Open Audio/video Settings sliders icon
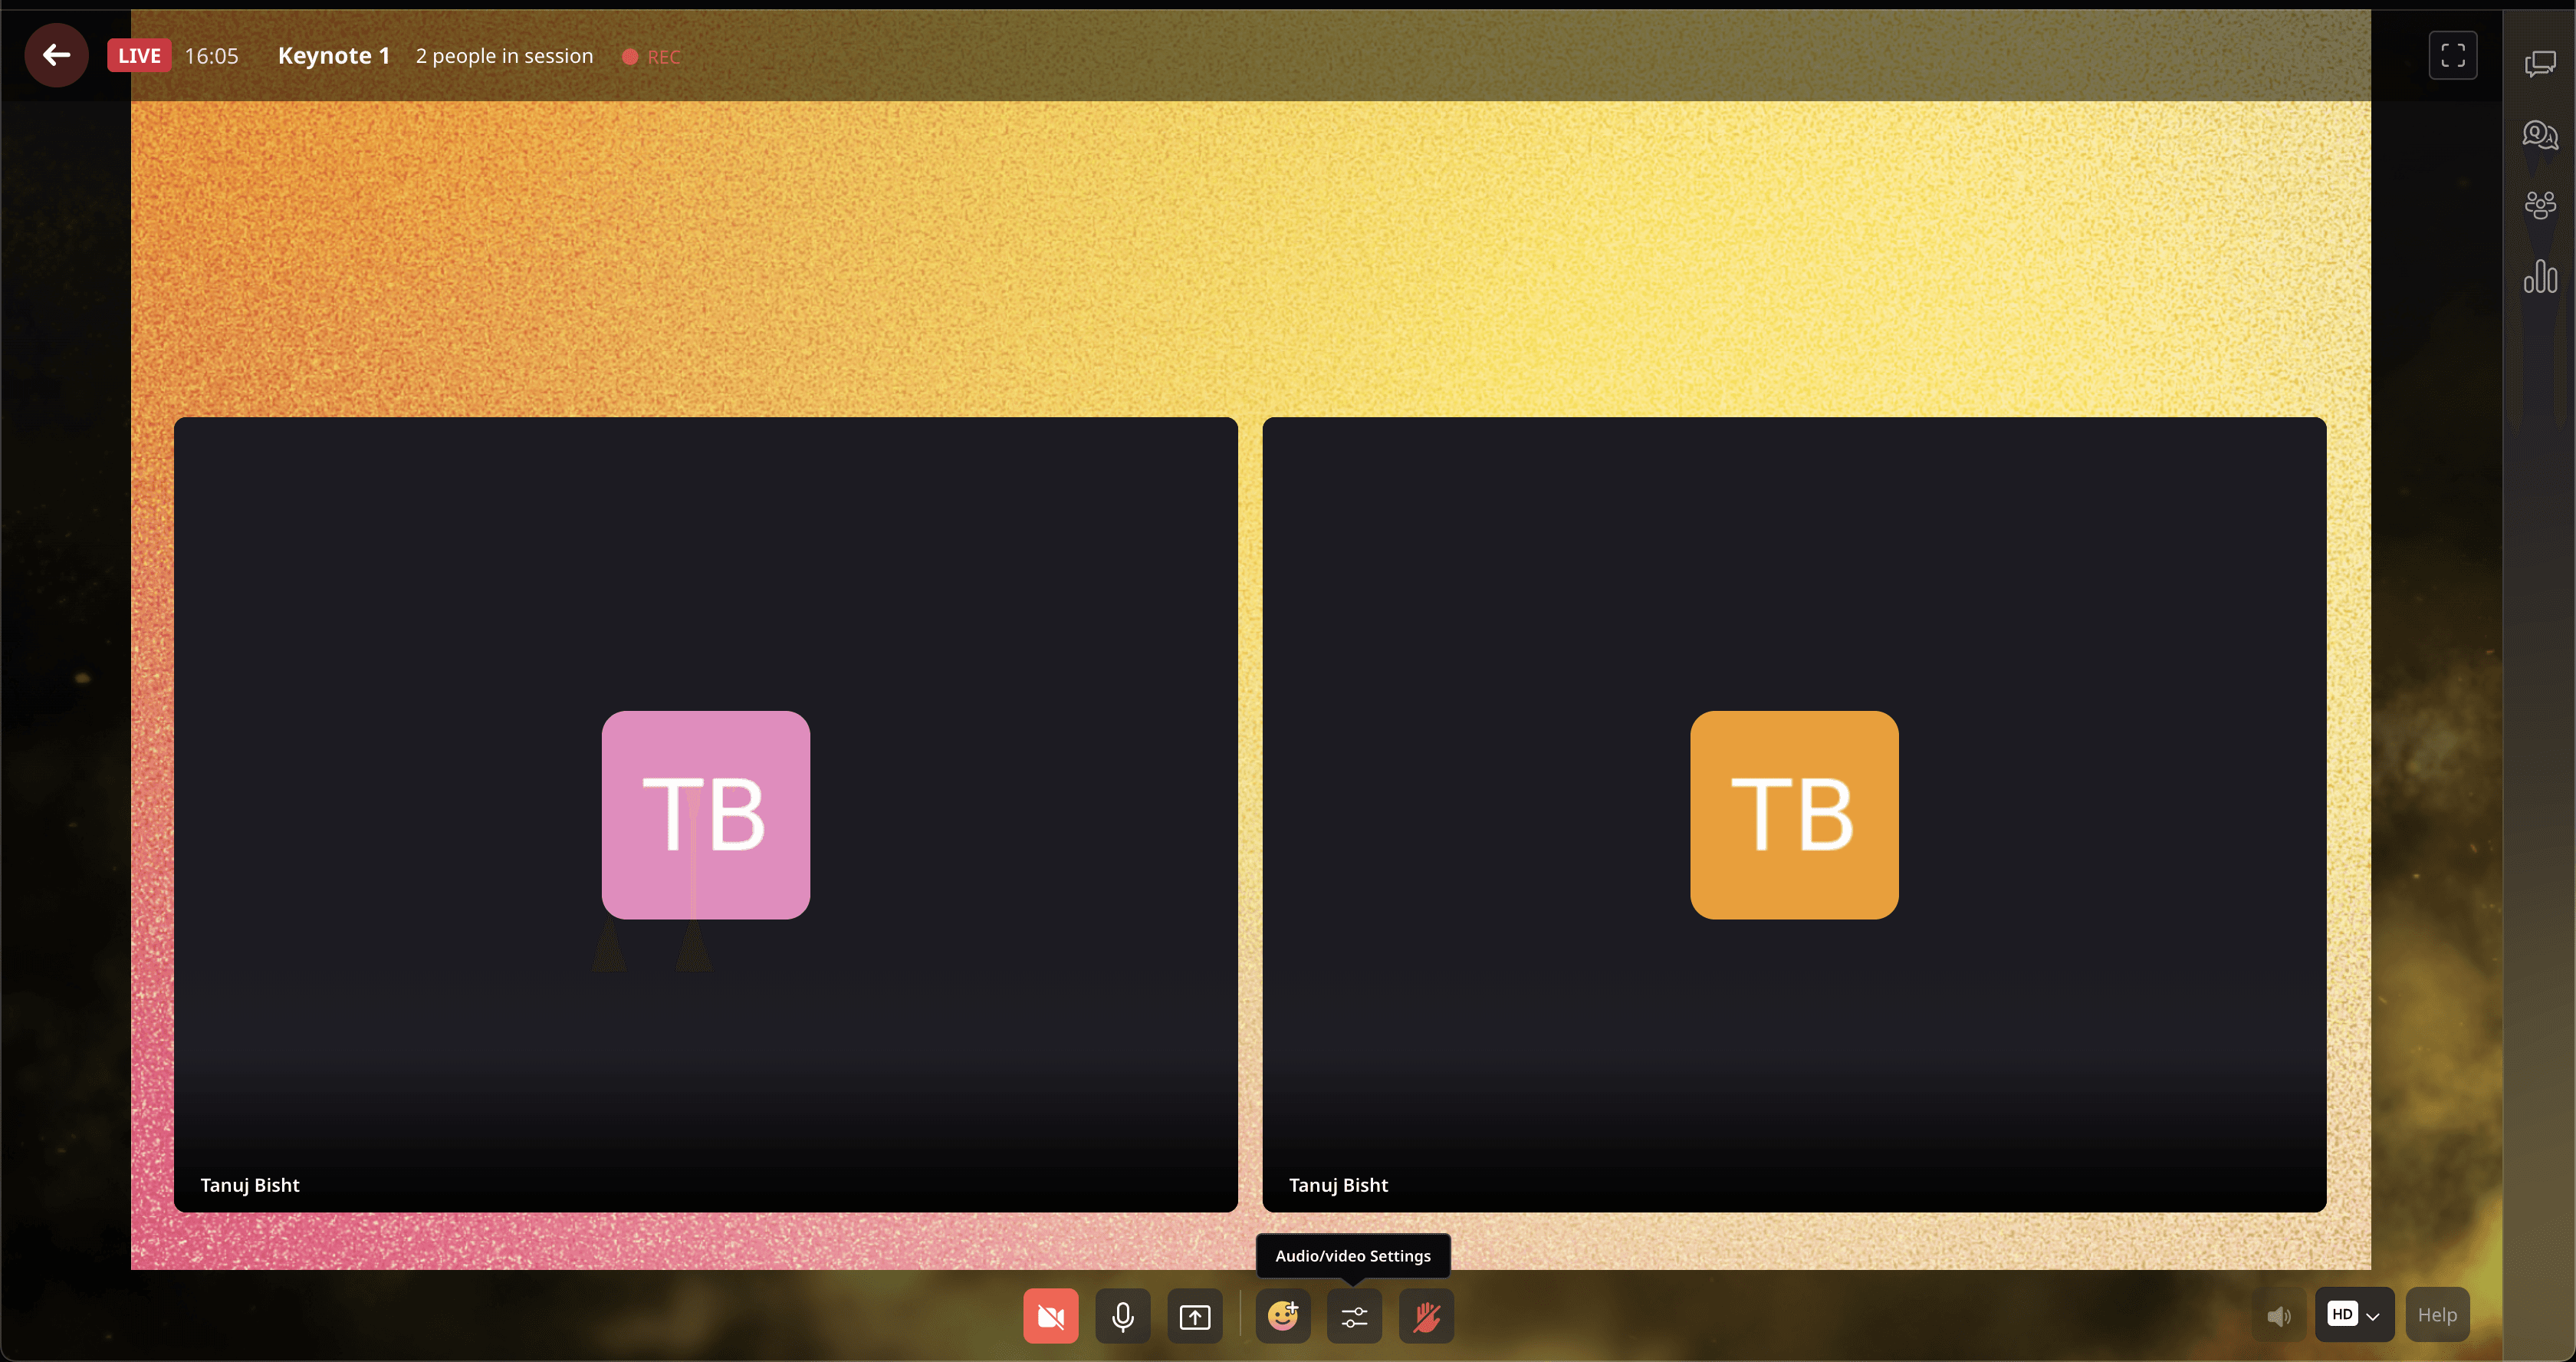This screenshot has width=2576, height=1362. [x=1354, y=1316]
